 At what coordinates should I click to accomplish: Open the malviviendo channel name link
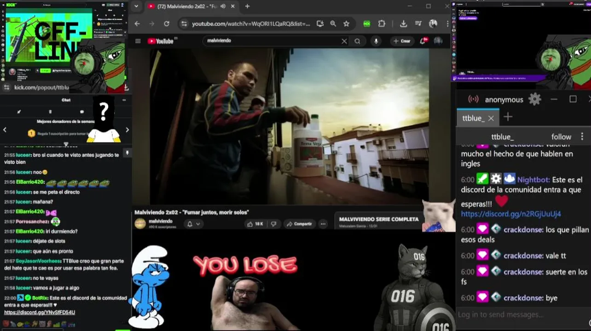160,221
